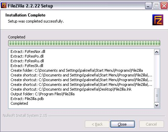This screenshot has height=132, width=168.
Task: Click the scroll up arrow in log
Action: tap(157, 52)
